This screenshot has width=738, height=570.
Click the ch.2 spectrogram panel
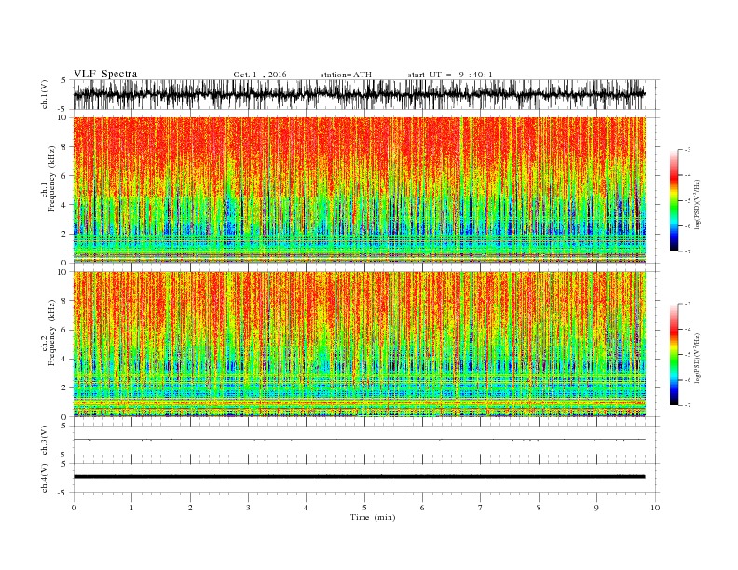[359, 344]
